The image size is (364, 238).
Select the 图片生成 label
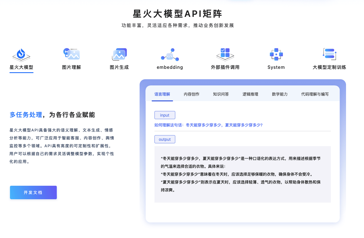click(x=119, y=67)
